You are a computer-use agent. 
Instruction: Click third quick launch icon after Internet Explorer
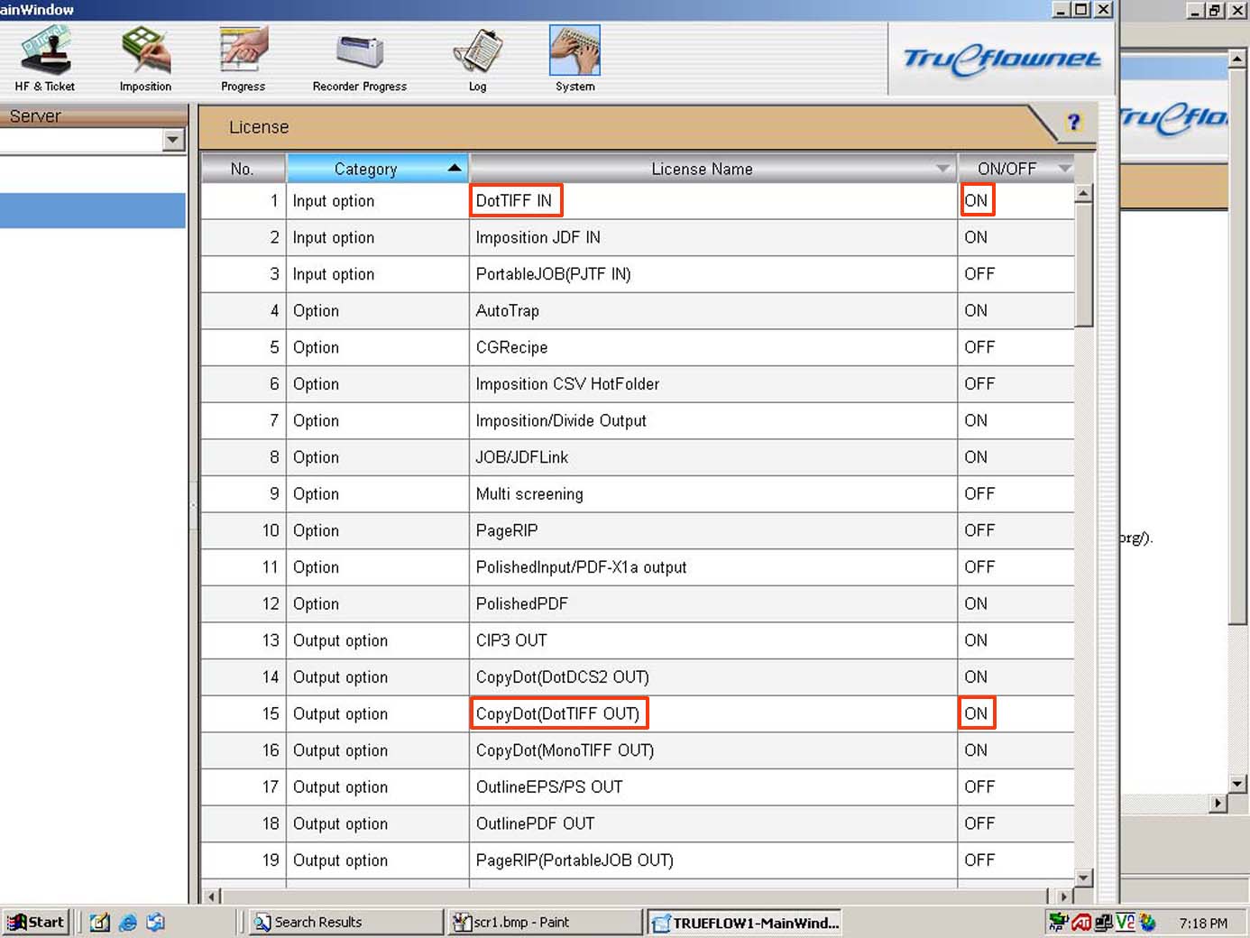point(156,922)
